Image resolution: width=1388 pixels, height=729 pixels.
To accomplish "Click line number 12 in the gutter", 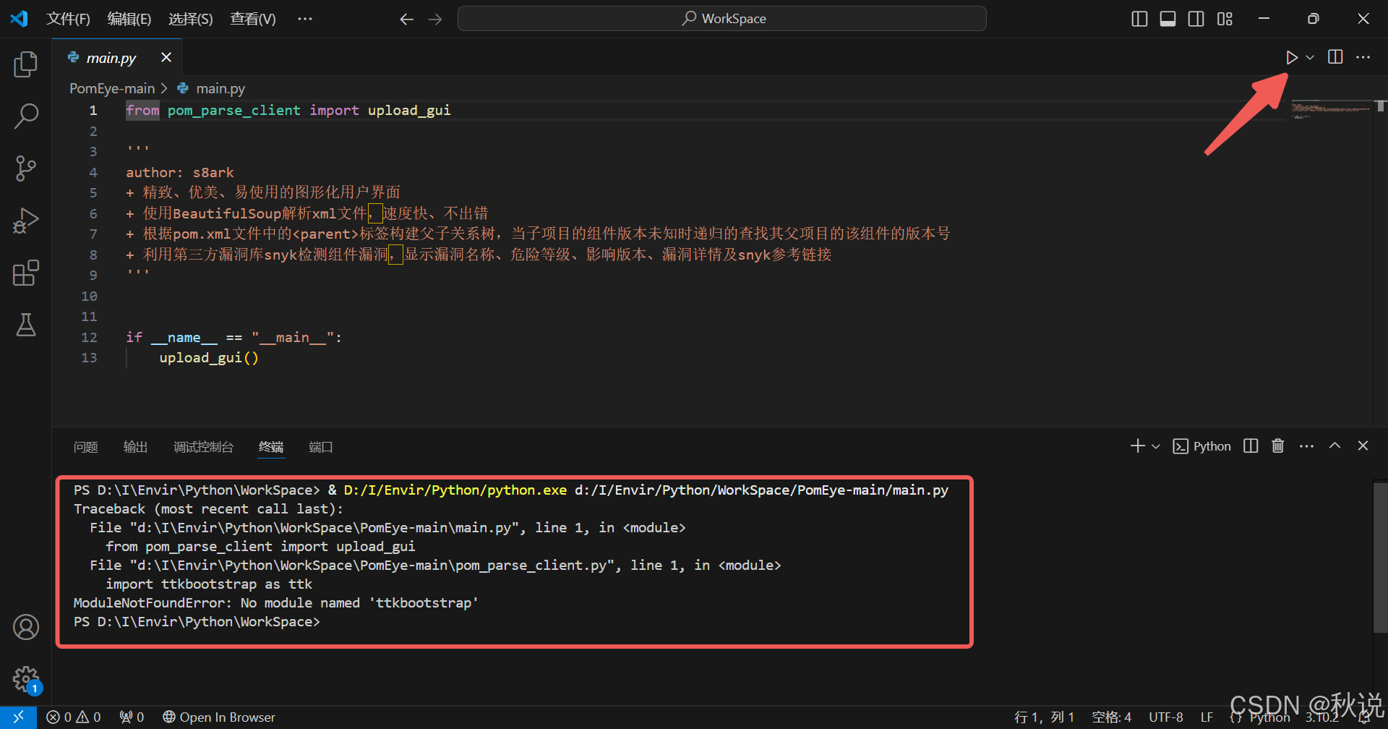I will tap(89, 338).
